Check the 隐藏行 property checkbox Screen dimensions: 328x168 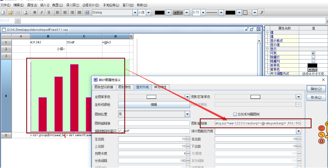(x=313, y=57)
